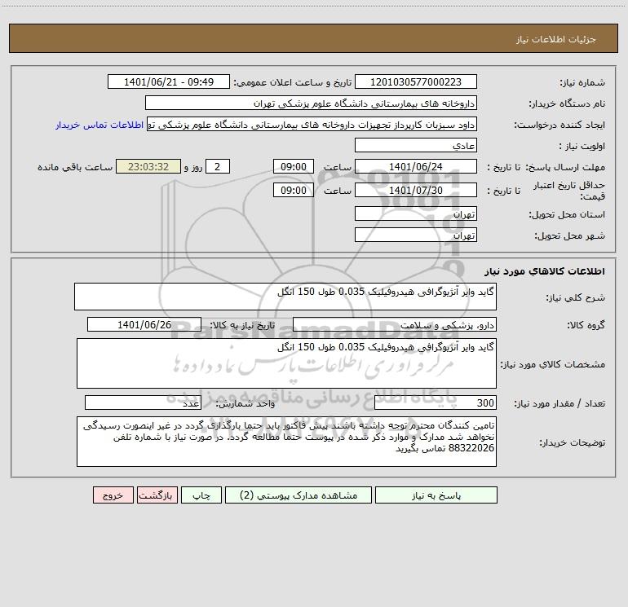Click the label 'شهر محل تحویل:'
Screen dimensions: 628x607
coord(569,236)
